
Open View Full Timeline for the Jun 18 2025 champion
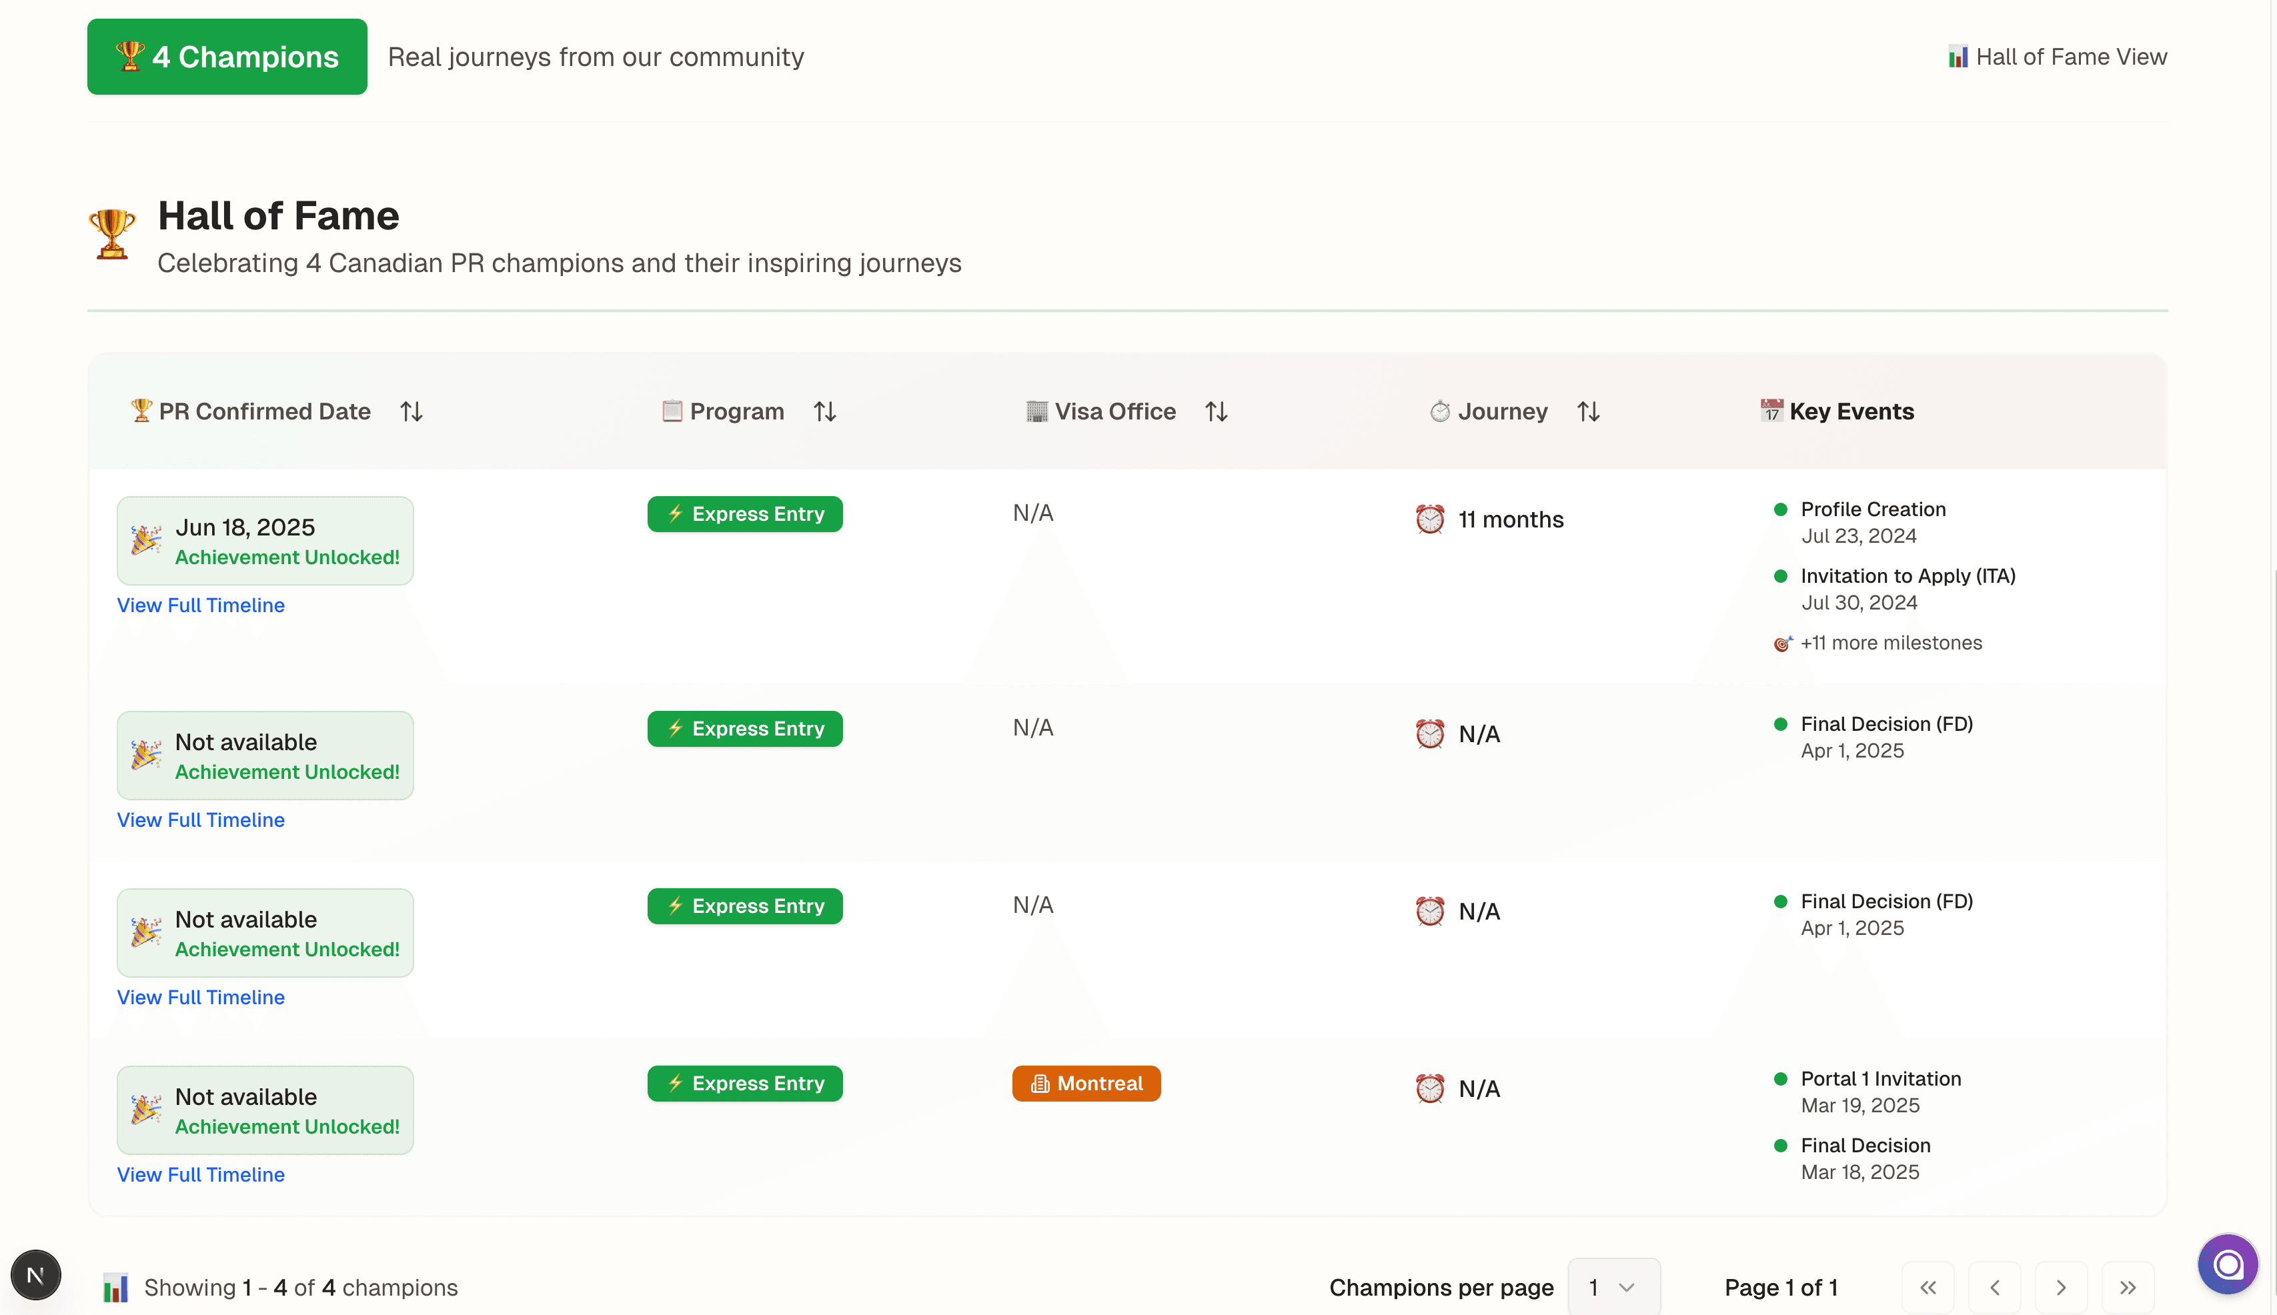coord(201,605)
